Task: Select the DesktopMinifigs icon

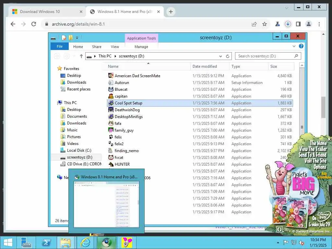Action: (111, 116)
